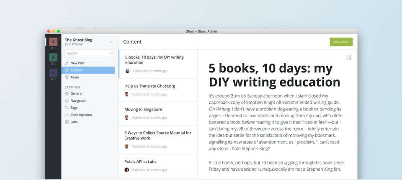Select Content in the sidebar
Viewport: 402px width, 180px height.
tap(88, 70)
